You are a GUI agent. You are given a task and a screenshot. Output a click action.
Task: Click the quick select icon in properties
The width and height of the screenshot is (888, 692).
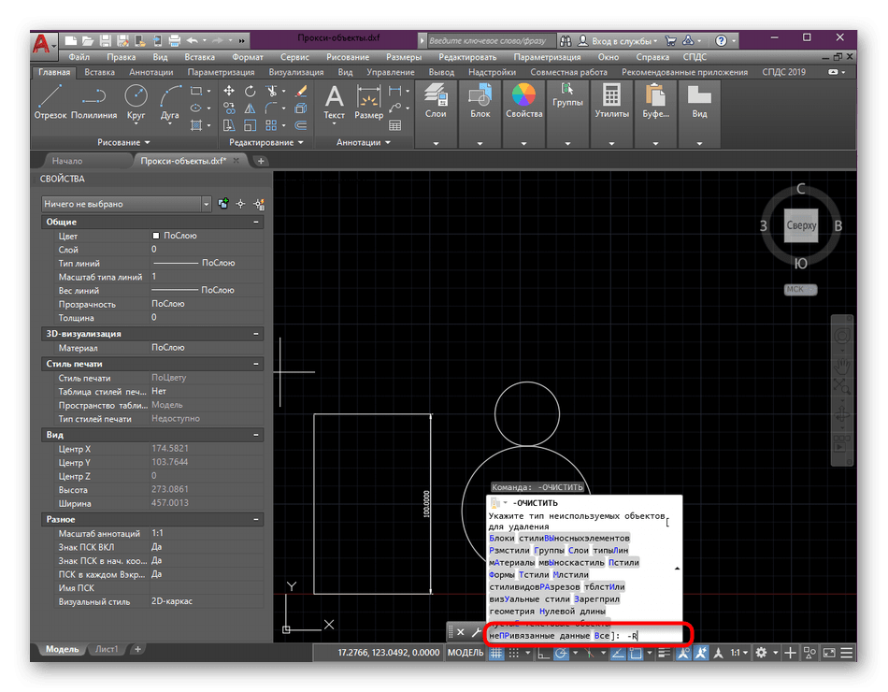point(258,204)
